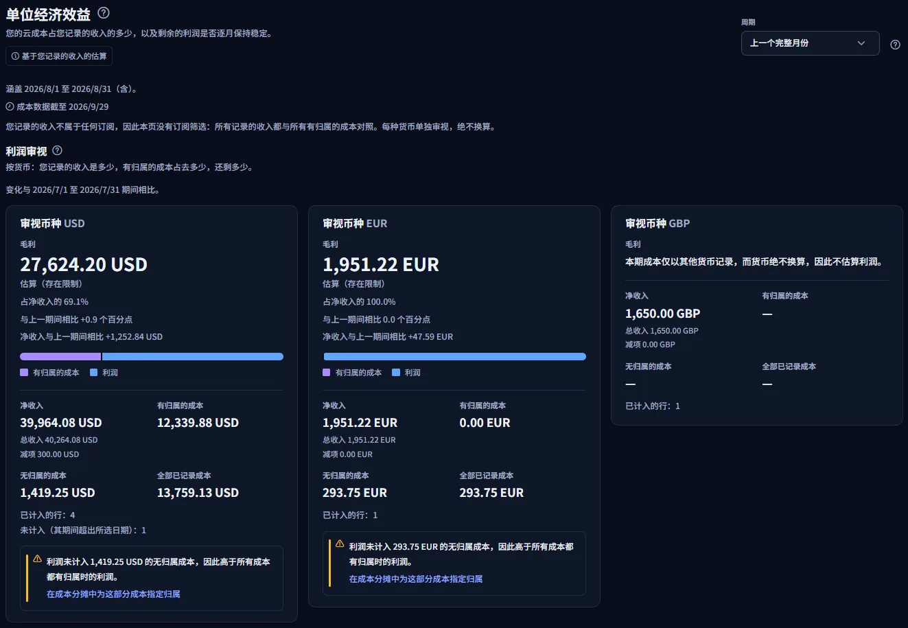Select gross profit value 27,624.20 USD
The image size is (908, 628).
pyautogui.click(x=84, y=265)
